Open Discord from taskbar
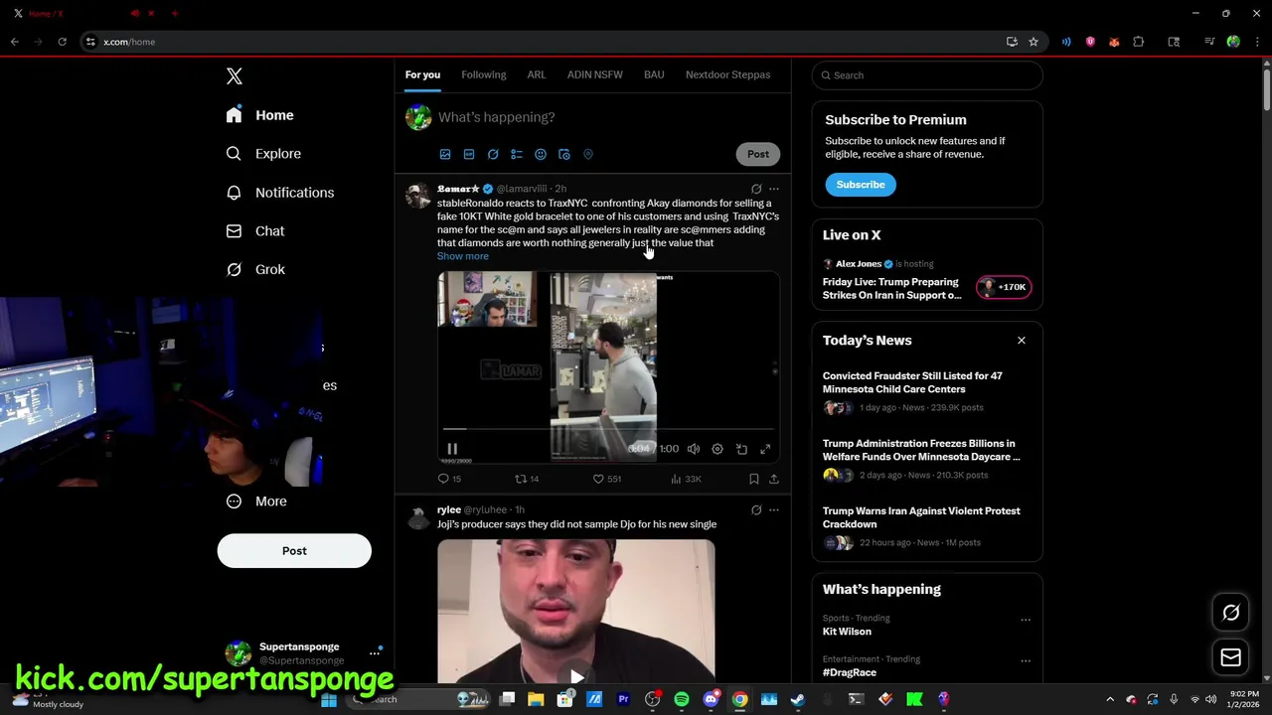The image size is (1272, 715). pos(711,699)
